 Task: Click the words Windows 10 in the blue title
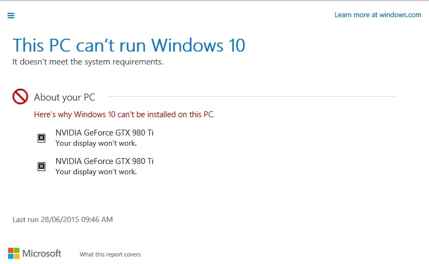[198, 45]
